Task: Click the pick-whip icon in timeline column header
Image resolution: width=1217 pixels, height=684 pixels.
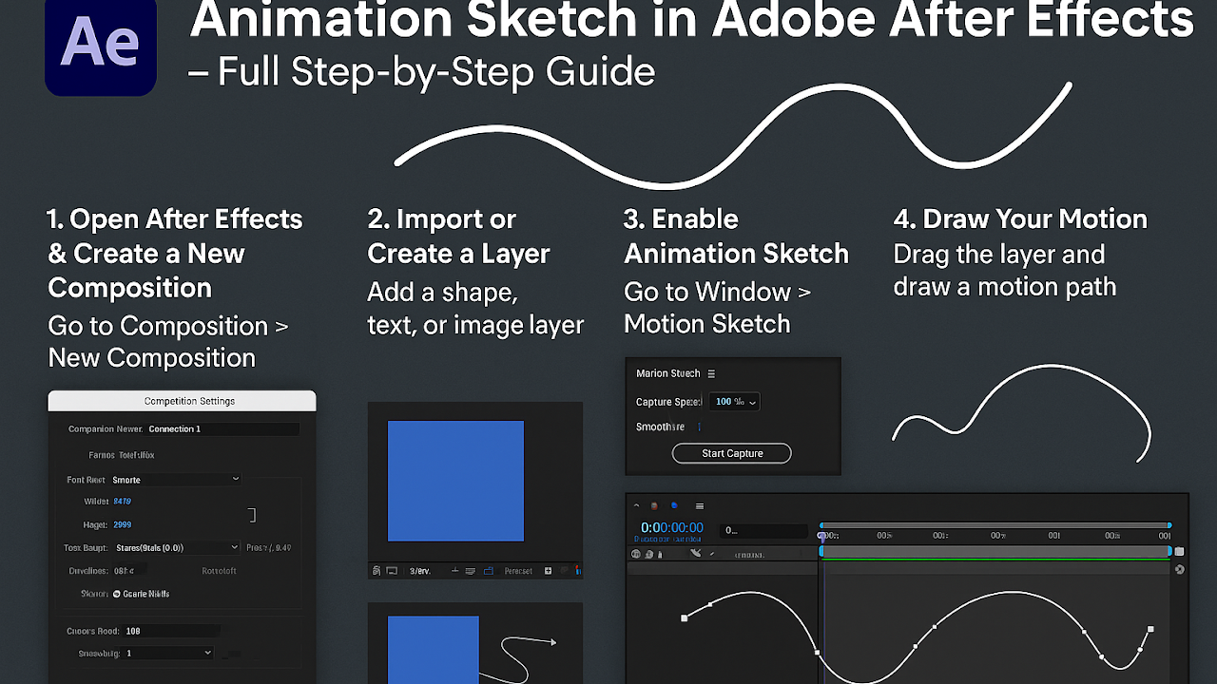Action: [695, 553]
